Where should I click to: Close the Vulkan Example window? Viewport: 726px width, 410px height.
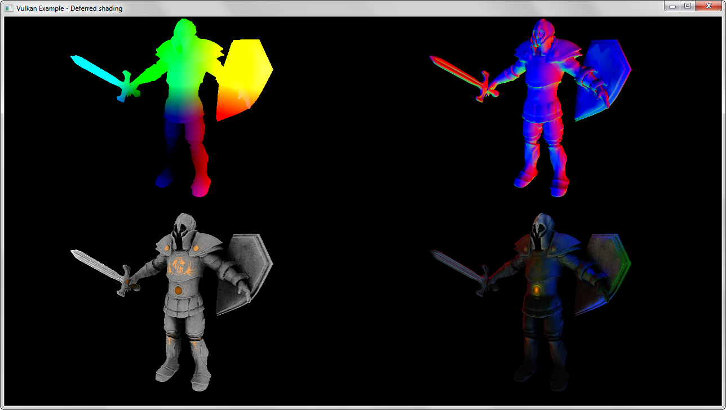(709, 6)
